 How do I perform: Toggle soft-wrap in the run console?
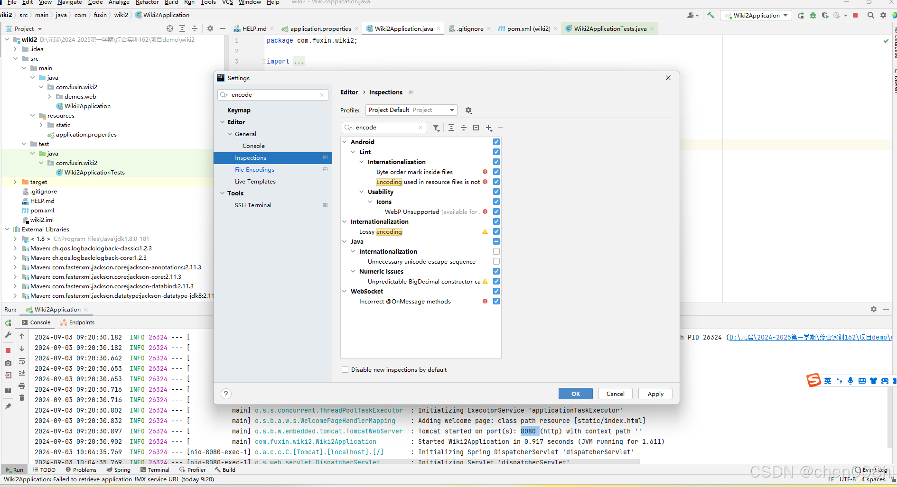22,361
